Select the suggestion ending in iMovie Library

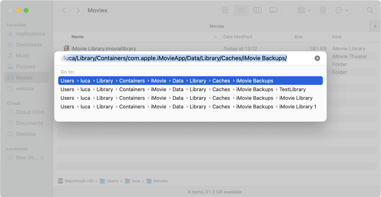[190, 98]
